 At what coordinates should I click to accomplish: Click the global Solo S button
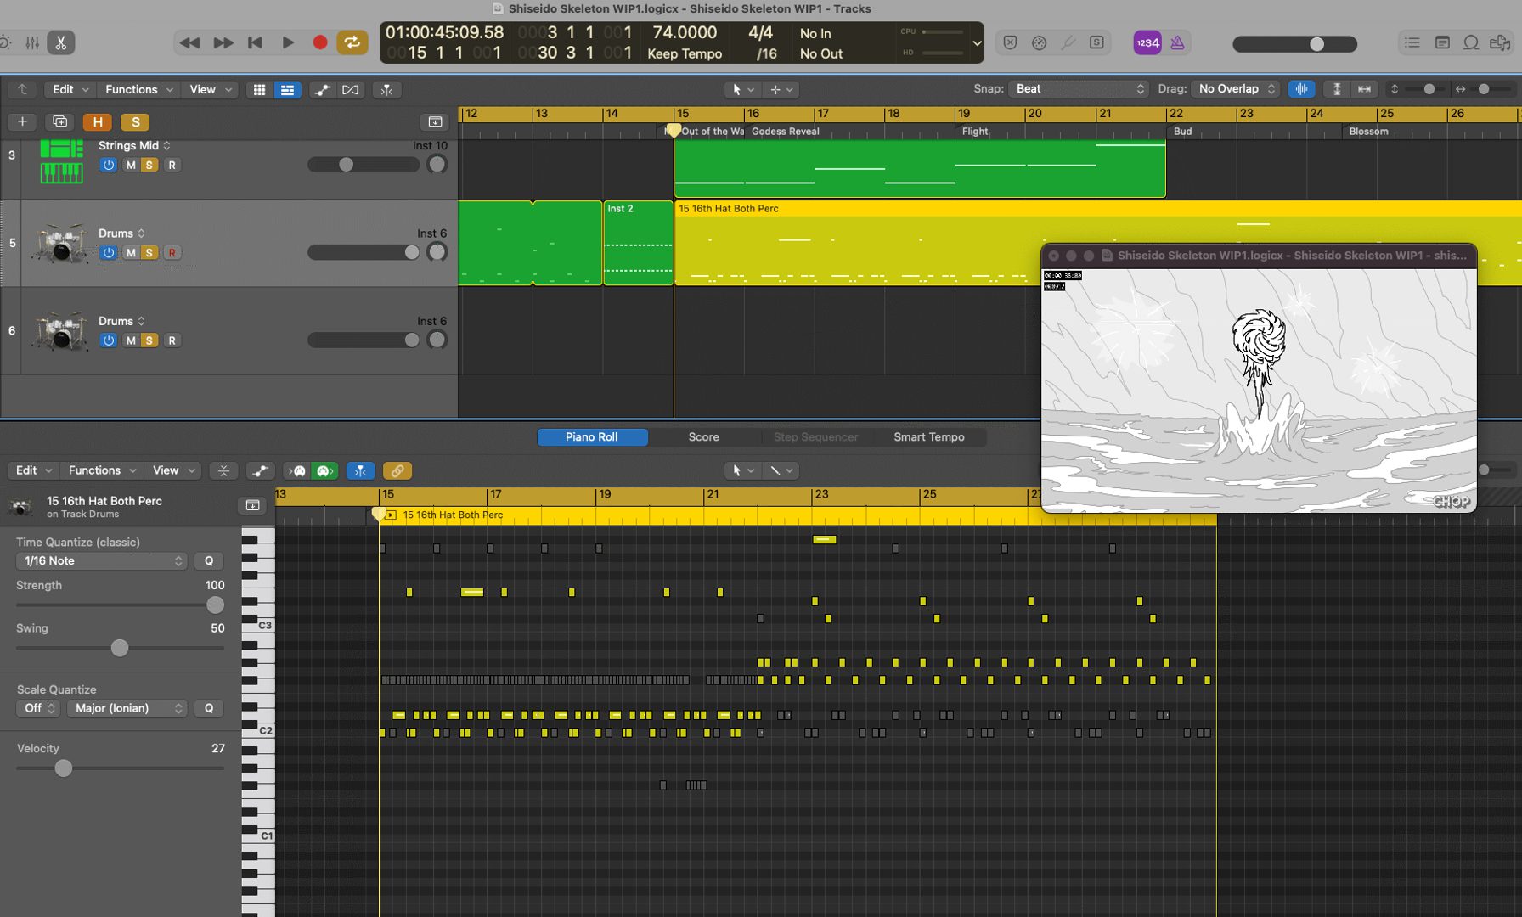135,121
